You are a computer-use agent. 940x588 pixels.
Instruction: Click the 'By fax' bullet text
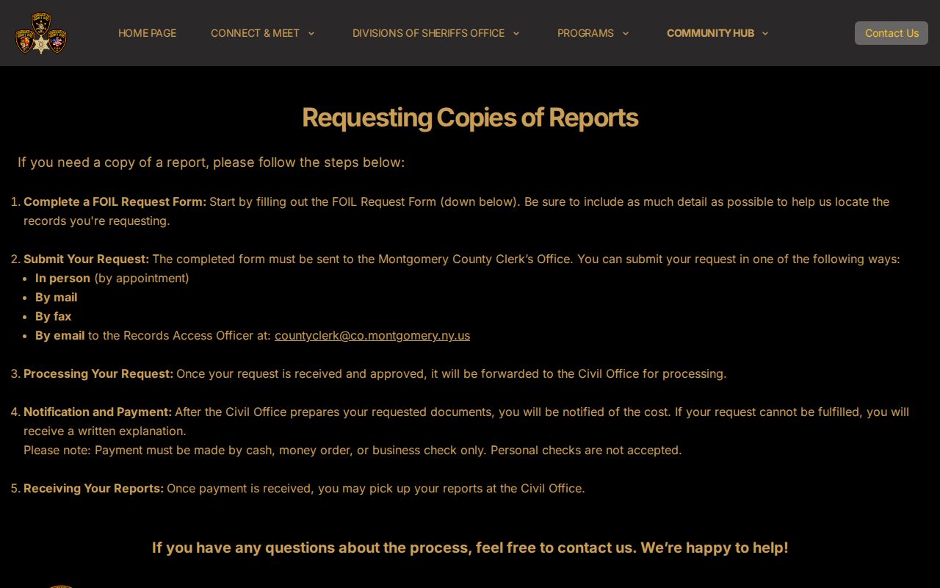click(x=53, y=316)
